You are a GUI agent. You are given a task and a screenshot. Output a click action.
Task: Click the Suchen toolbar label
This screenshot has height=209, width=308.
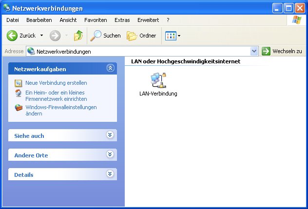112,36
